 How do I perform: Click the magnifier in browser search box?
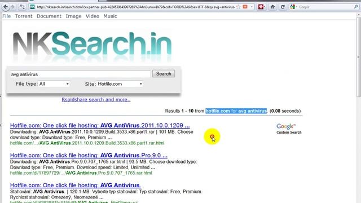[x=356, y=7]
